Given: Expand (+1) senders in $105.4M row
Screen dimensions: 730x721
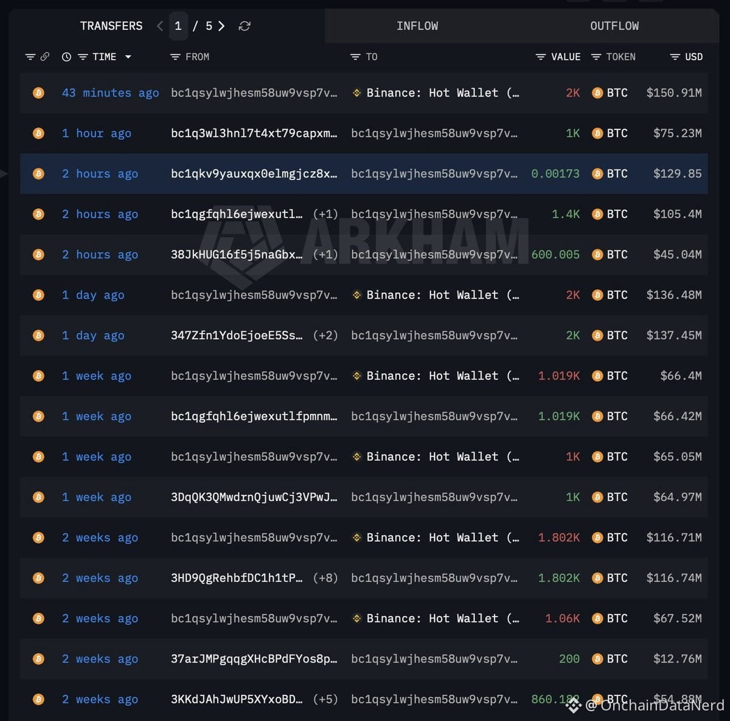Looking at the screenshot, I should [x=325, y=214].
